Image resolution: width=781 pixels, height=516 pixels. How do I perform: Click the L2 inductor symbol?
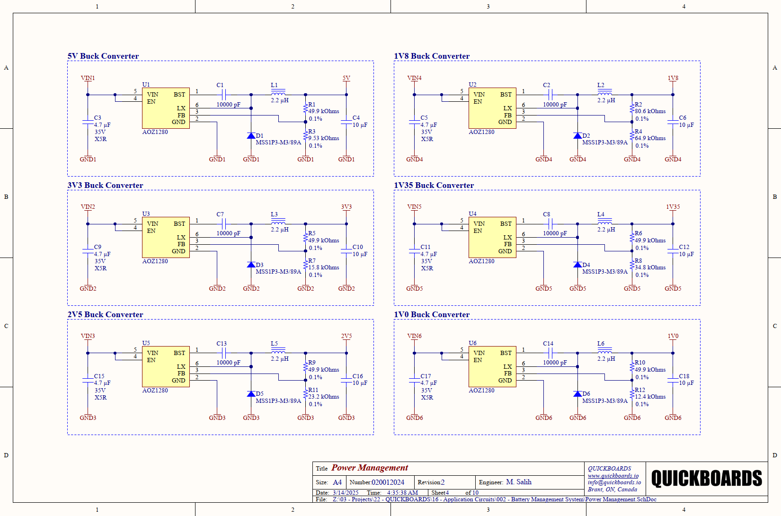pyautogui.click(x=604, y=92)
